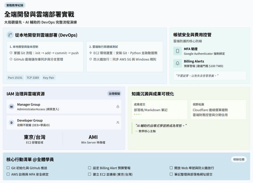The width and height of the screenshot is (253, 183).
Task: Click the EC2 部署區域 label
Action: pos(34,142)
